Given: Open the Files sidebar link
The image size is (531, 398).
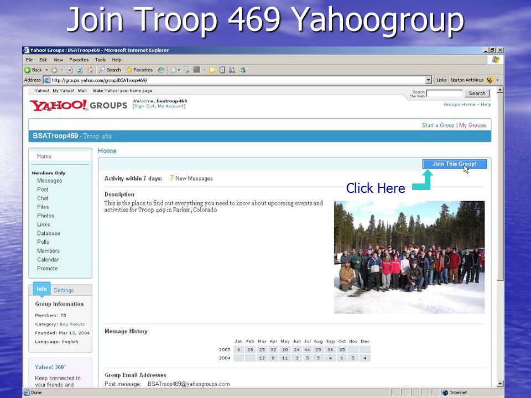Looking at the screenshot, I should tap(43, 207).
